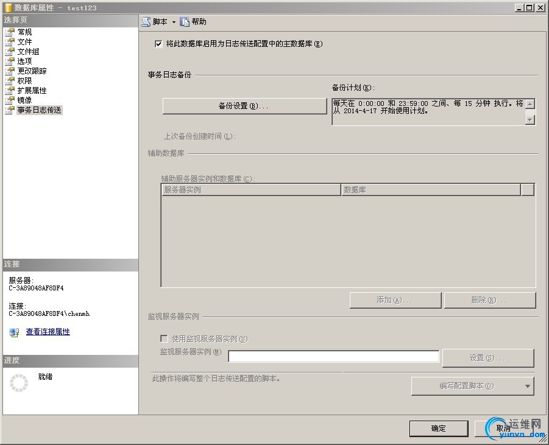549x445 pixels.
Task: Click the 帮助 help icon in toolbar
Action: coord(185,22)
